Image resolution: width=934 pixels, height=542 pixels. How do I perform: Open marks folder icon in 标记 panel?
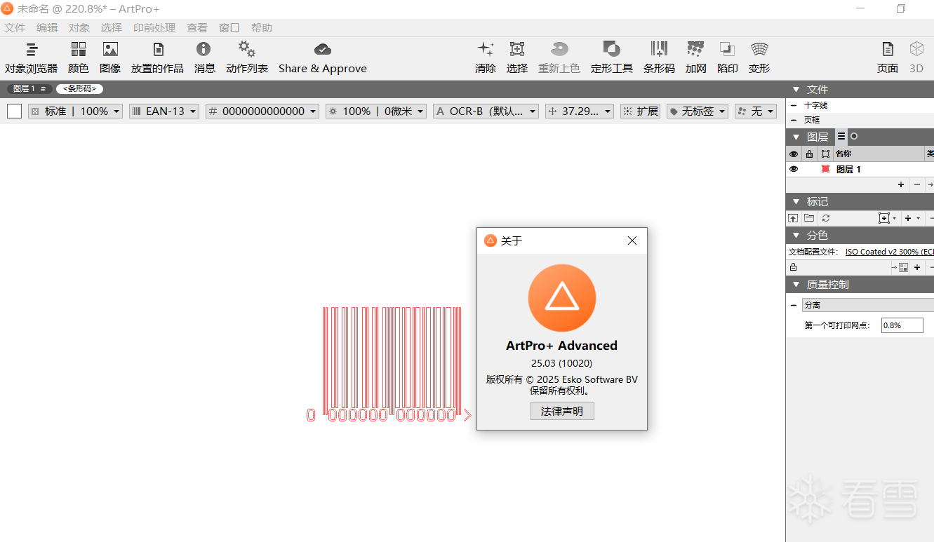pyautogui.click(x=809, y=219)
